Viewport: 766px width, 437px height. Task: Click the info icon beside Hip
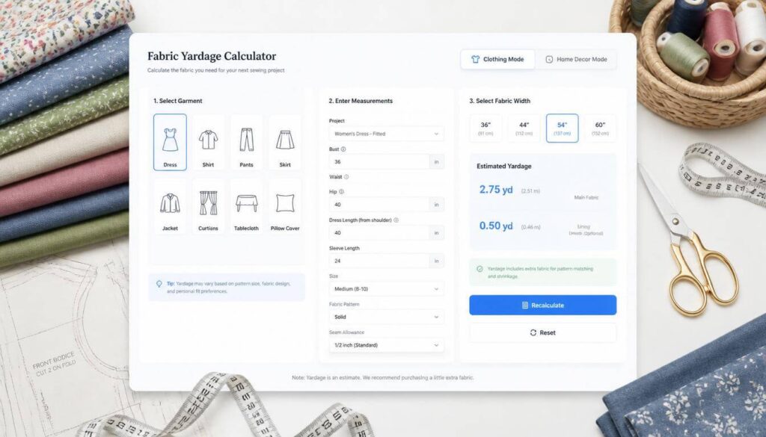coord(341,192)
